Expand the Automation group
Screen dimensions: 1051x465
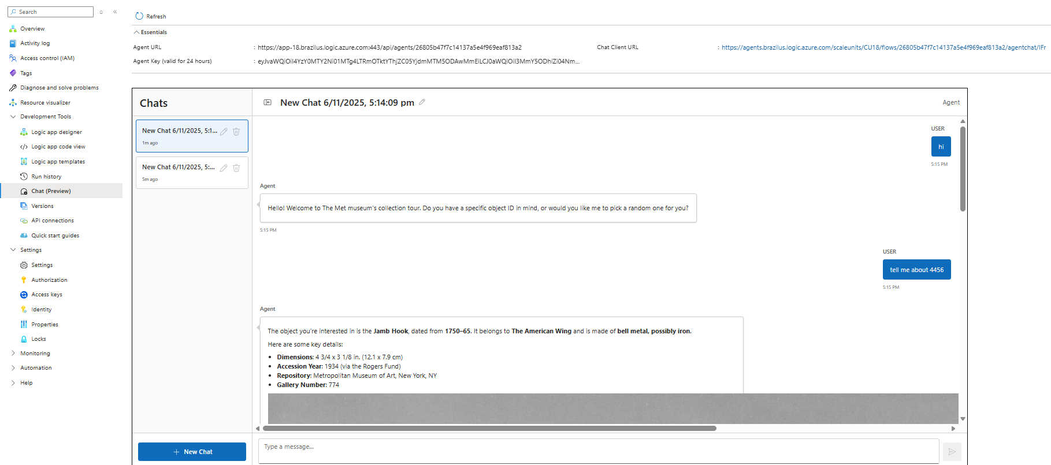[x=13, y=368]
